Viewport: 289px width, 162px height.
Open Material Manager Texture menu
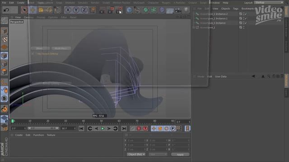tap(51, 135)
